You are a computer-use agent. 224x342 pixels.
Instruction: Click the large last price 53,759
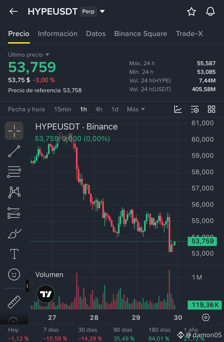tap(32, 67)
